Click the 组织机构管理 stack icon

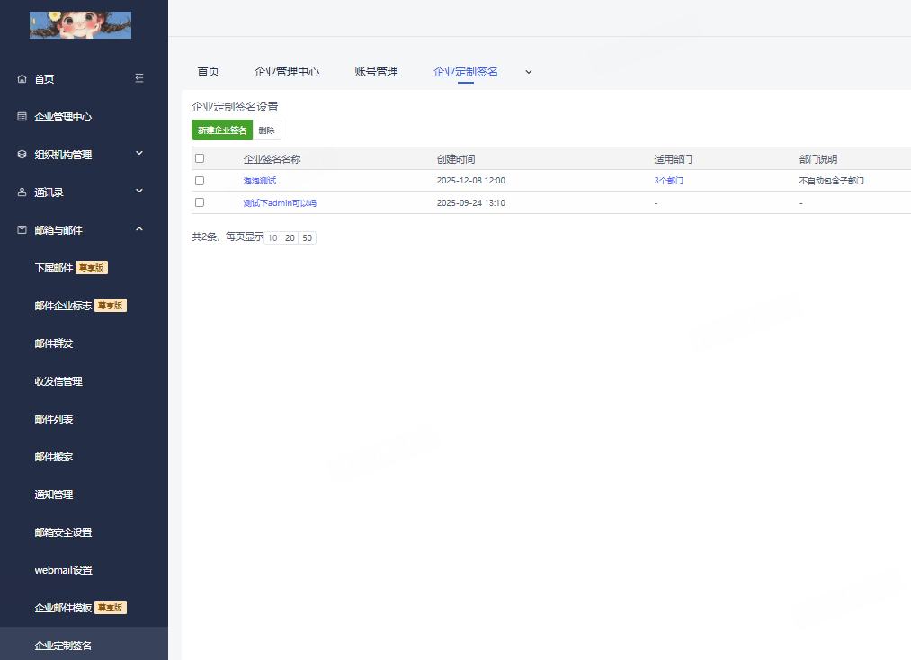click(x=22, y=154)
